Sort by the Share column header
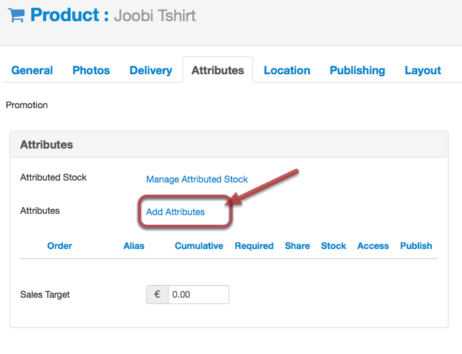The height and width of the screenshot is (354, 462). pos(297,246)
